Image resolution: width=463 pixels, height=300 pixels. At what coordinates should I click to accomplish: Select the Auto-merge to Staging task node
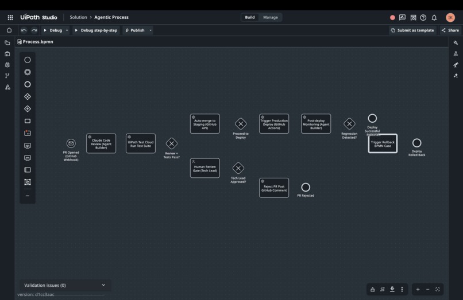(205, 124)
